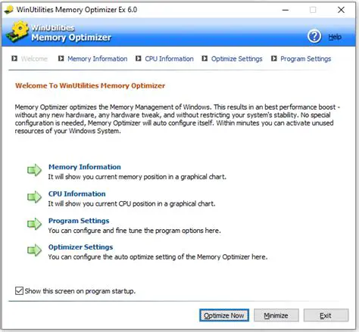Click the arrow icon before Optimize Settings tab
The image size is (359, 332).
pyautogui.click(x=204, y=58)
